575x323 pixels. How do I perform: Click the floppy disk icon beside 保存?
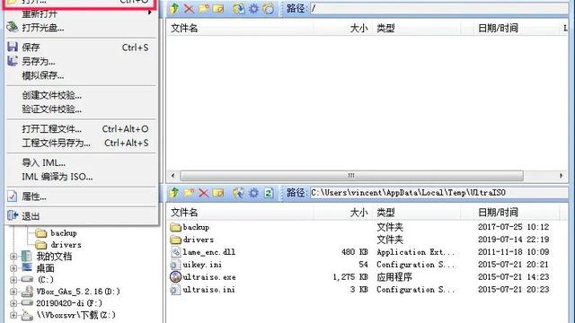(x=13, y=47)
